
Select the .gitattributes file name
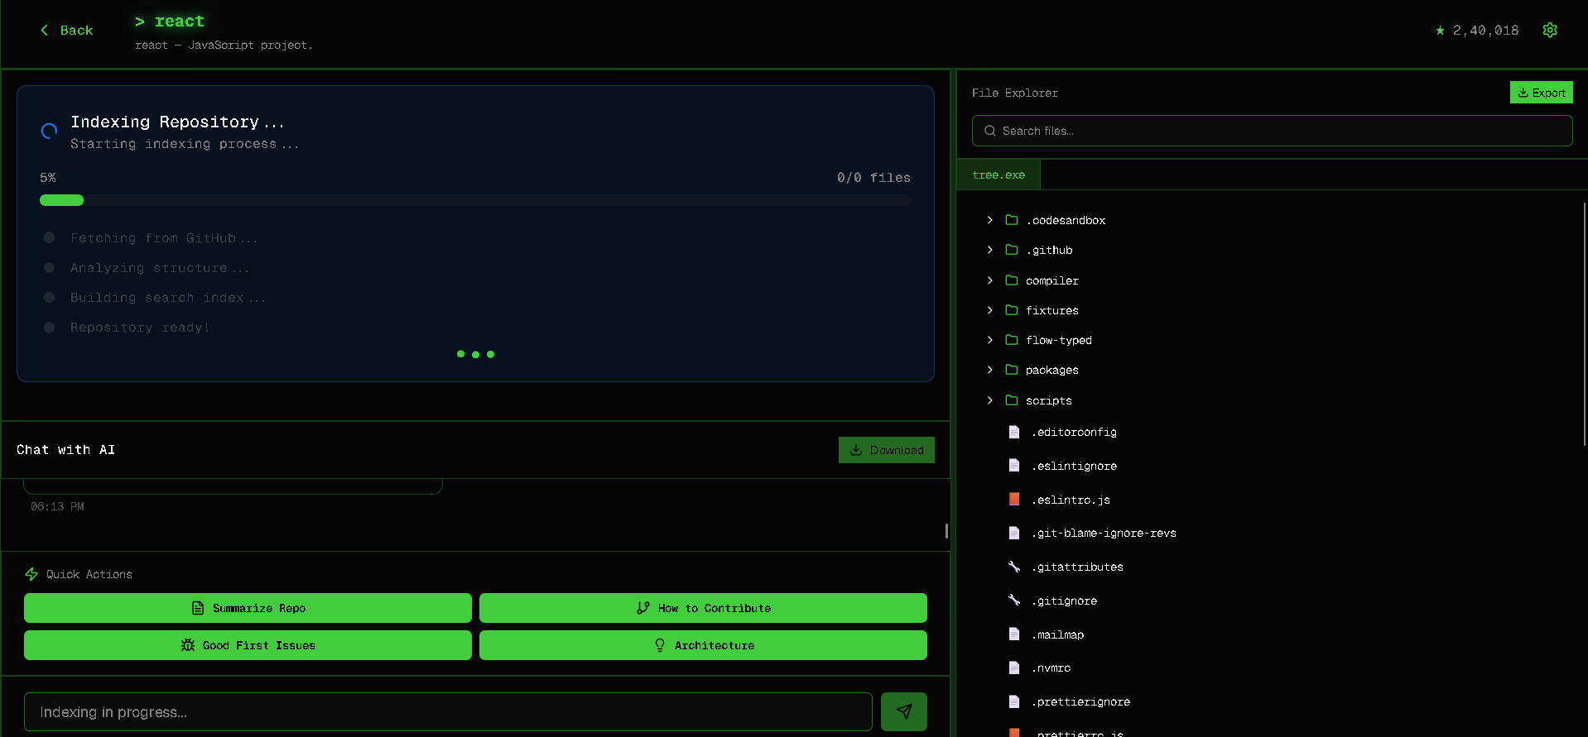point(1077,567)
